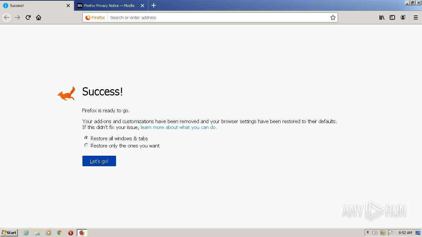Click the fox mascot illustration

pos(66,93)
